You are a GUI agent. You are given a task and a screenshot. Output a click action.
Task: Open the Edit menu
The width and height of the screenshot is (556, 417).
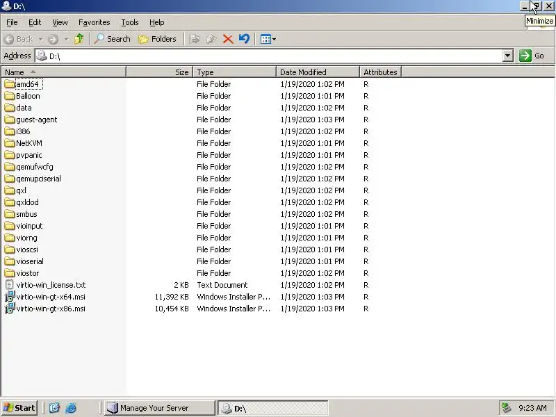click(34, 22)
